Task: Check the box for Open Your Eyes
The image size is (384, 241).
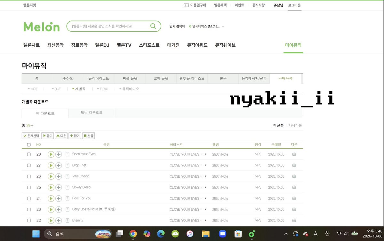Action: [x=29, y=154]
